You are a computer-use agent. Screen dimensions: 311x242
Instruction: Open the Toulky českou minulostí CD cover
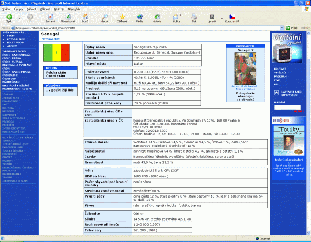289,141
